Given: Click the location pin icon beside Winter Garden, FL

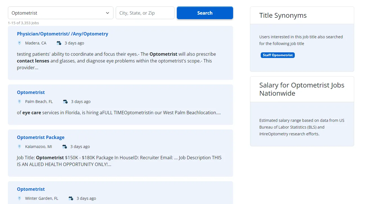Looking at the screenshot, I should pyautogui.click(x=19, y=198).
